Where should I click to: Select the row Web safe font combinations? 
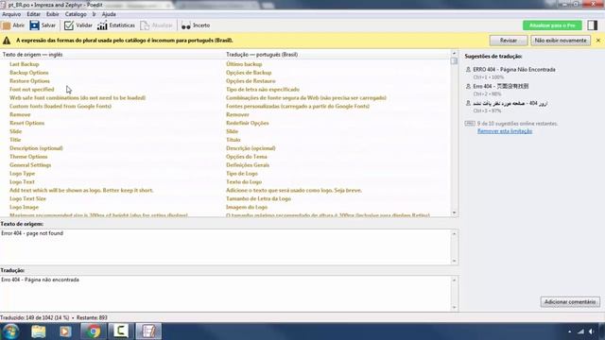225,98
